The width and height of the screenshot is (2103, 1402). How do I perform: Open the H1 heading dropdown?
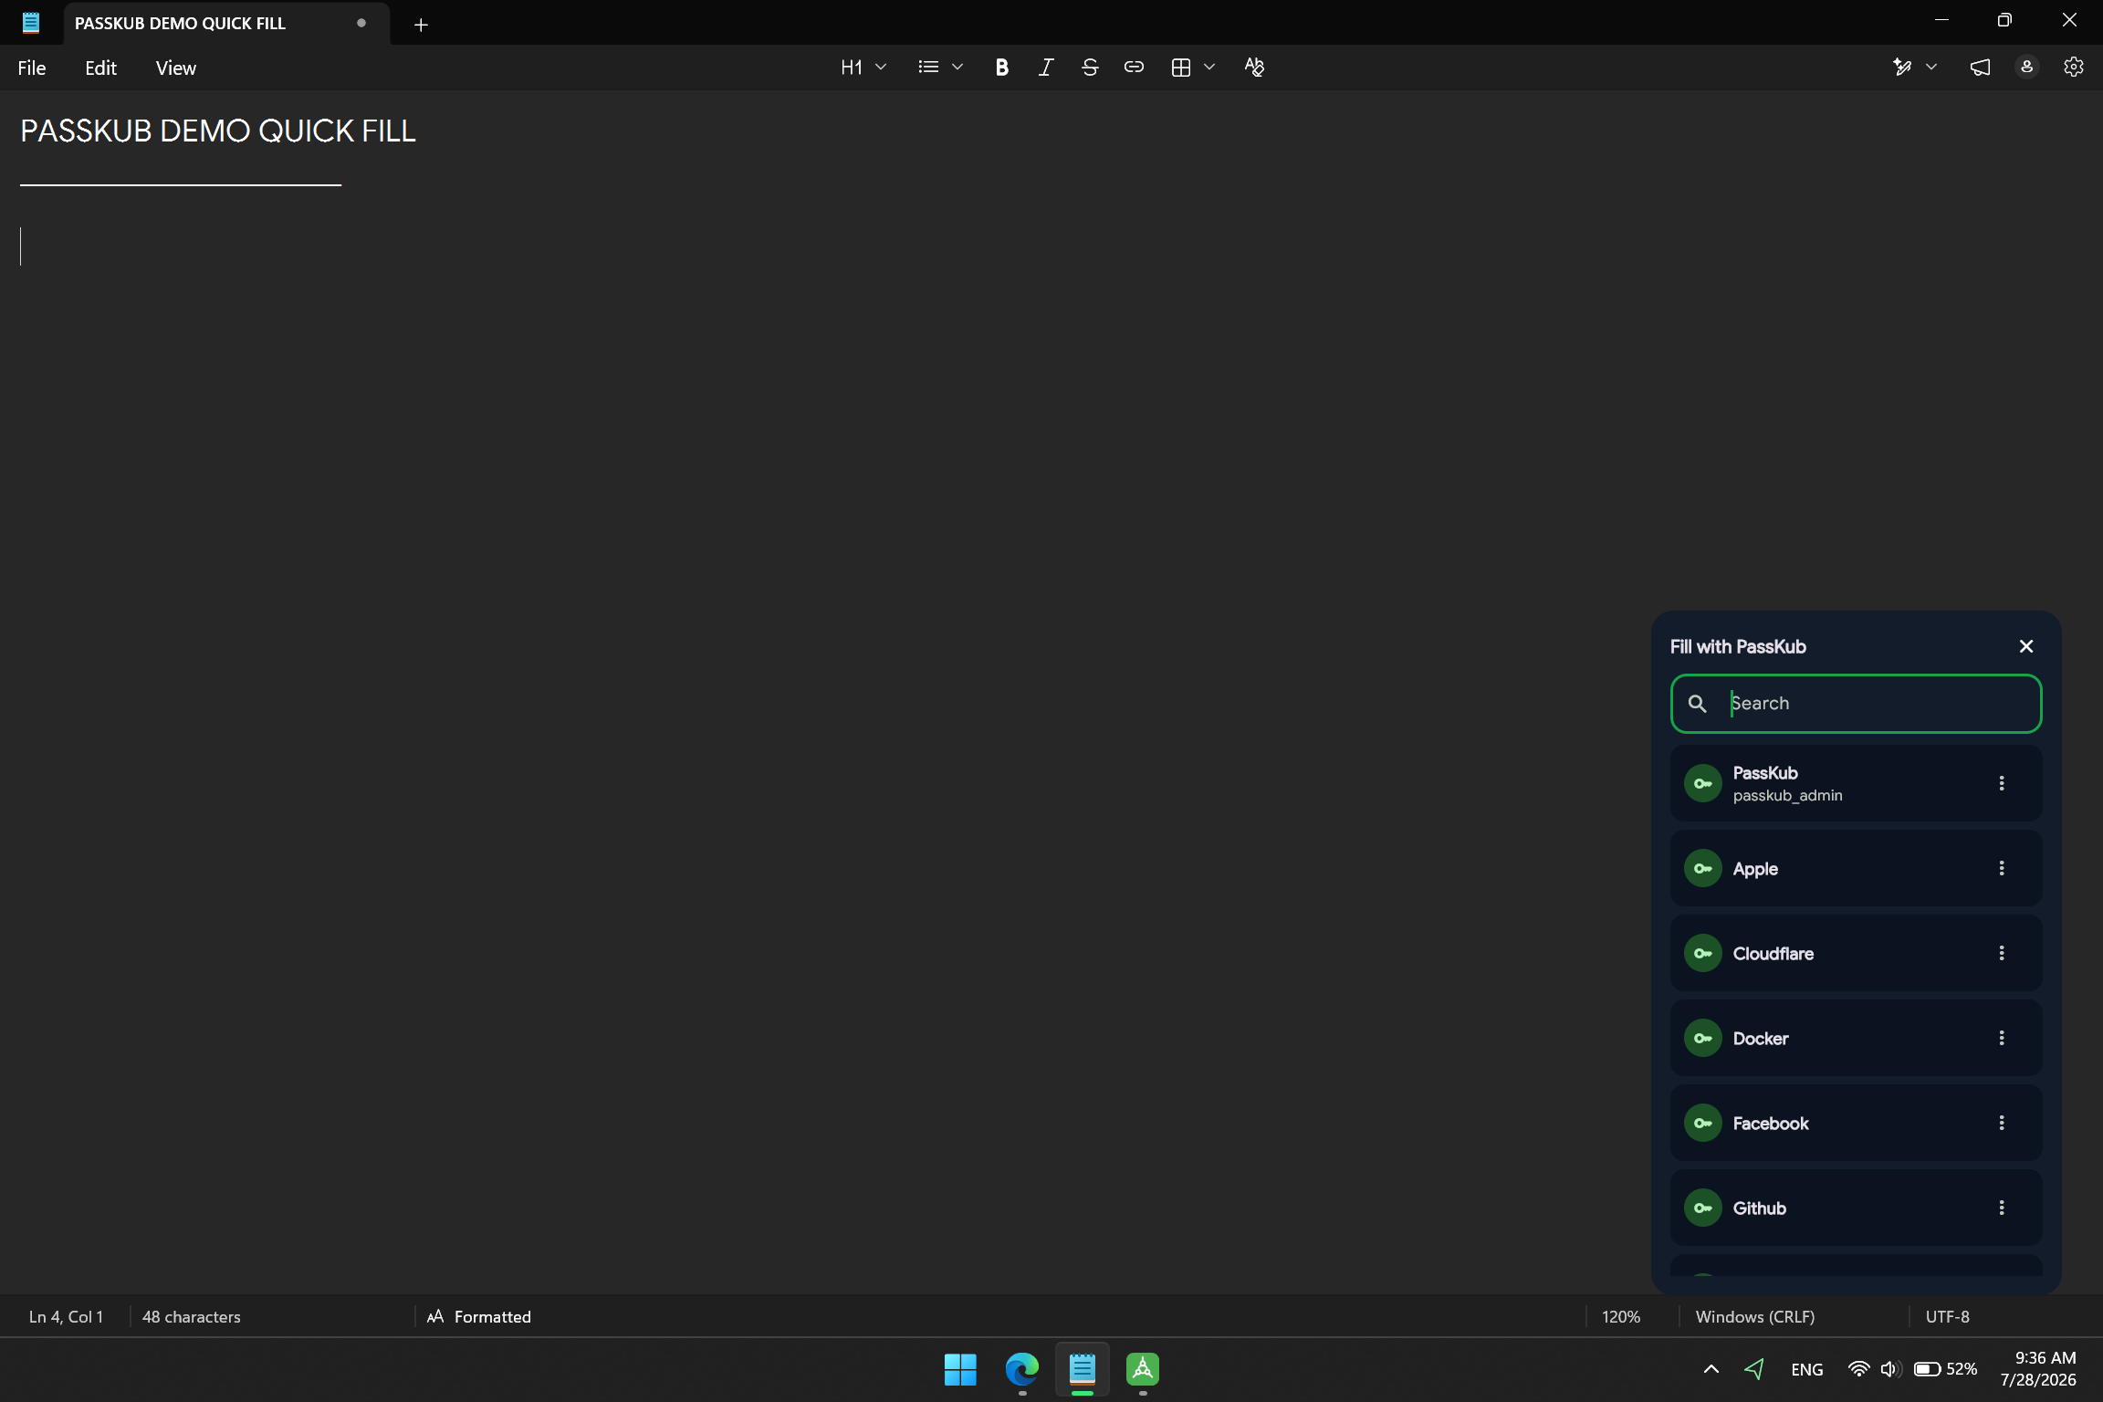863,68
